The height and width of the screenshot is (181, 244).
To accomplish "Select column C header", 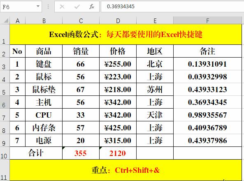I will pos(81,21).
